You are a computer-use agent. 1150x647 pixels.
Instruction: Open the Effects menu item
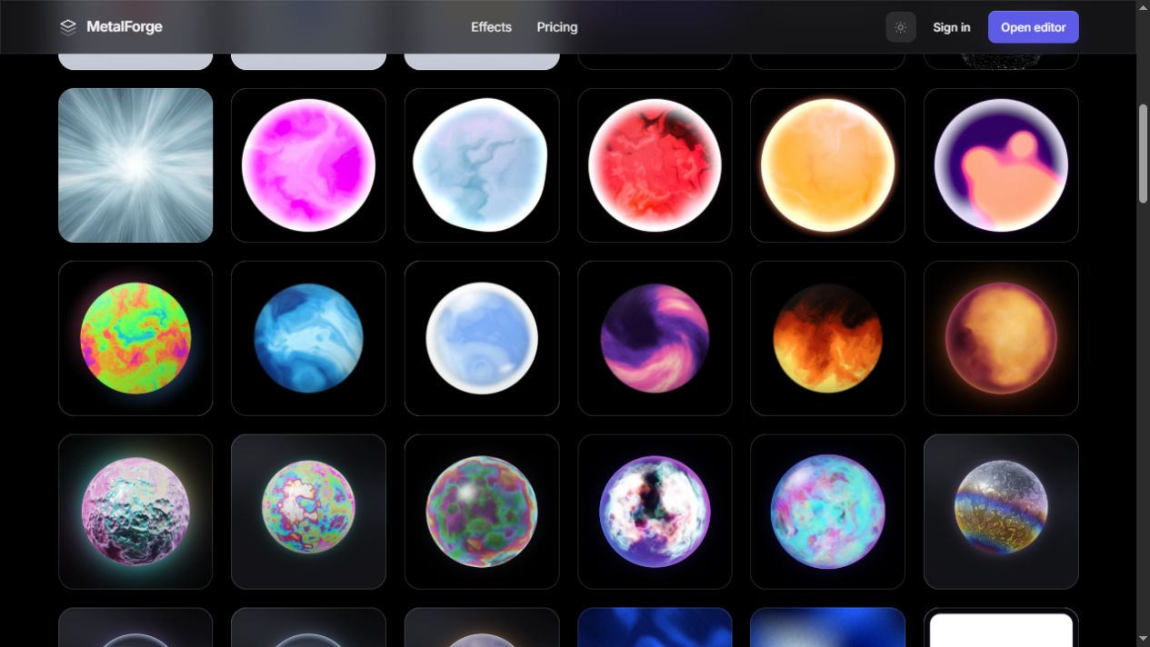pyautogui.click(x=491, y=27)
